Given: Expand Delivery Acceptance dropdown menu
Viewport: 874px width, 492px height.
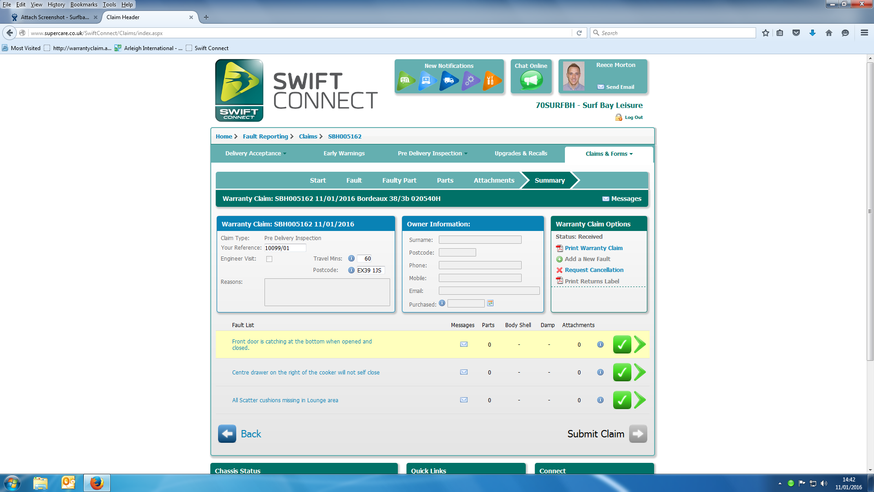Looking at the screenshot, I should coord(255,154).
